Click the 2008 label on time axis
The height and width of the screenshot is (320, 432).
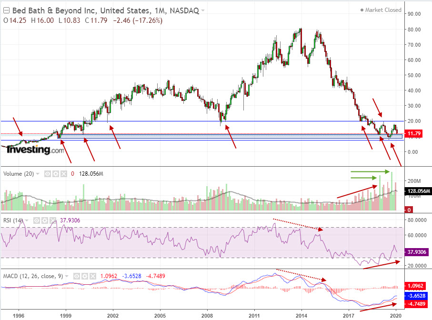[207, 316]
